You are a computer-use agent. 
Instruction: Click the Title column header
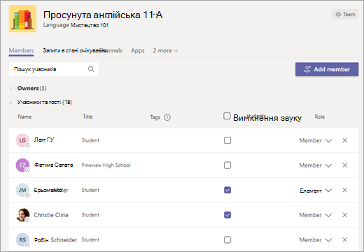tap(87, 117)
